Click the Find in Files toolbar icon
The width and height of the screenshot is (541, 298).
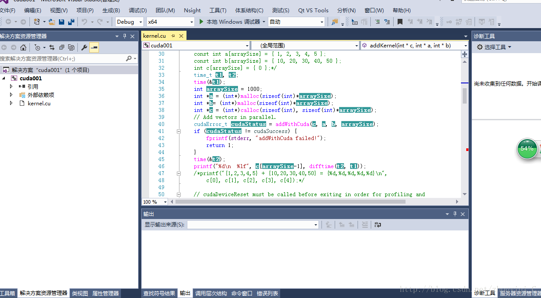[335, 22]
